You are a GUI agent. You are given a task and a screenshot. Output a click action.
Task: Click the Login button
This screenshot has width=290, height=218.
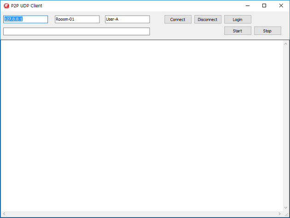click(x=238, y=19)
